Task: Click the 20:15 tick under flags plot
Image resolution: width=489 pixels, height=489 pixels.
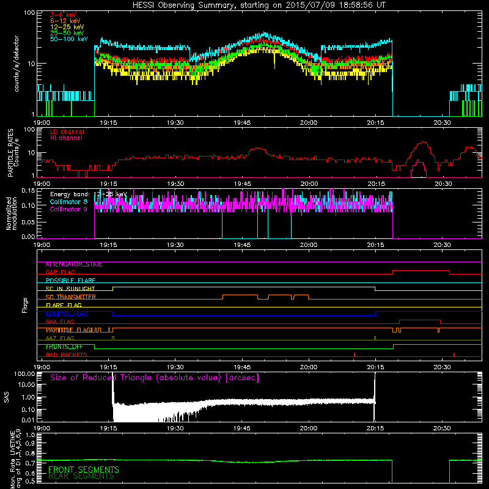Action: (x=376, y=367)
